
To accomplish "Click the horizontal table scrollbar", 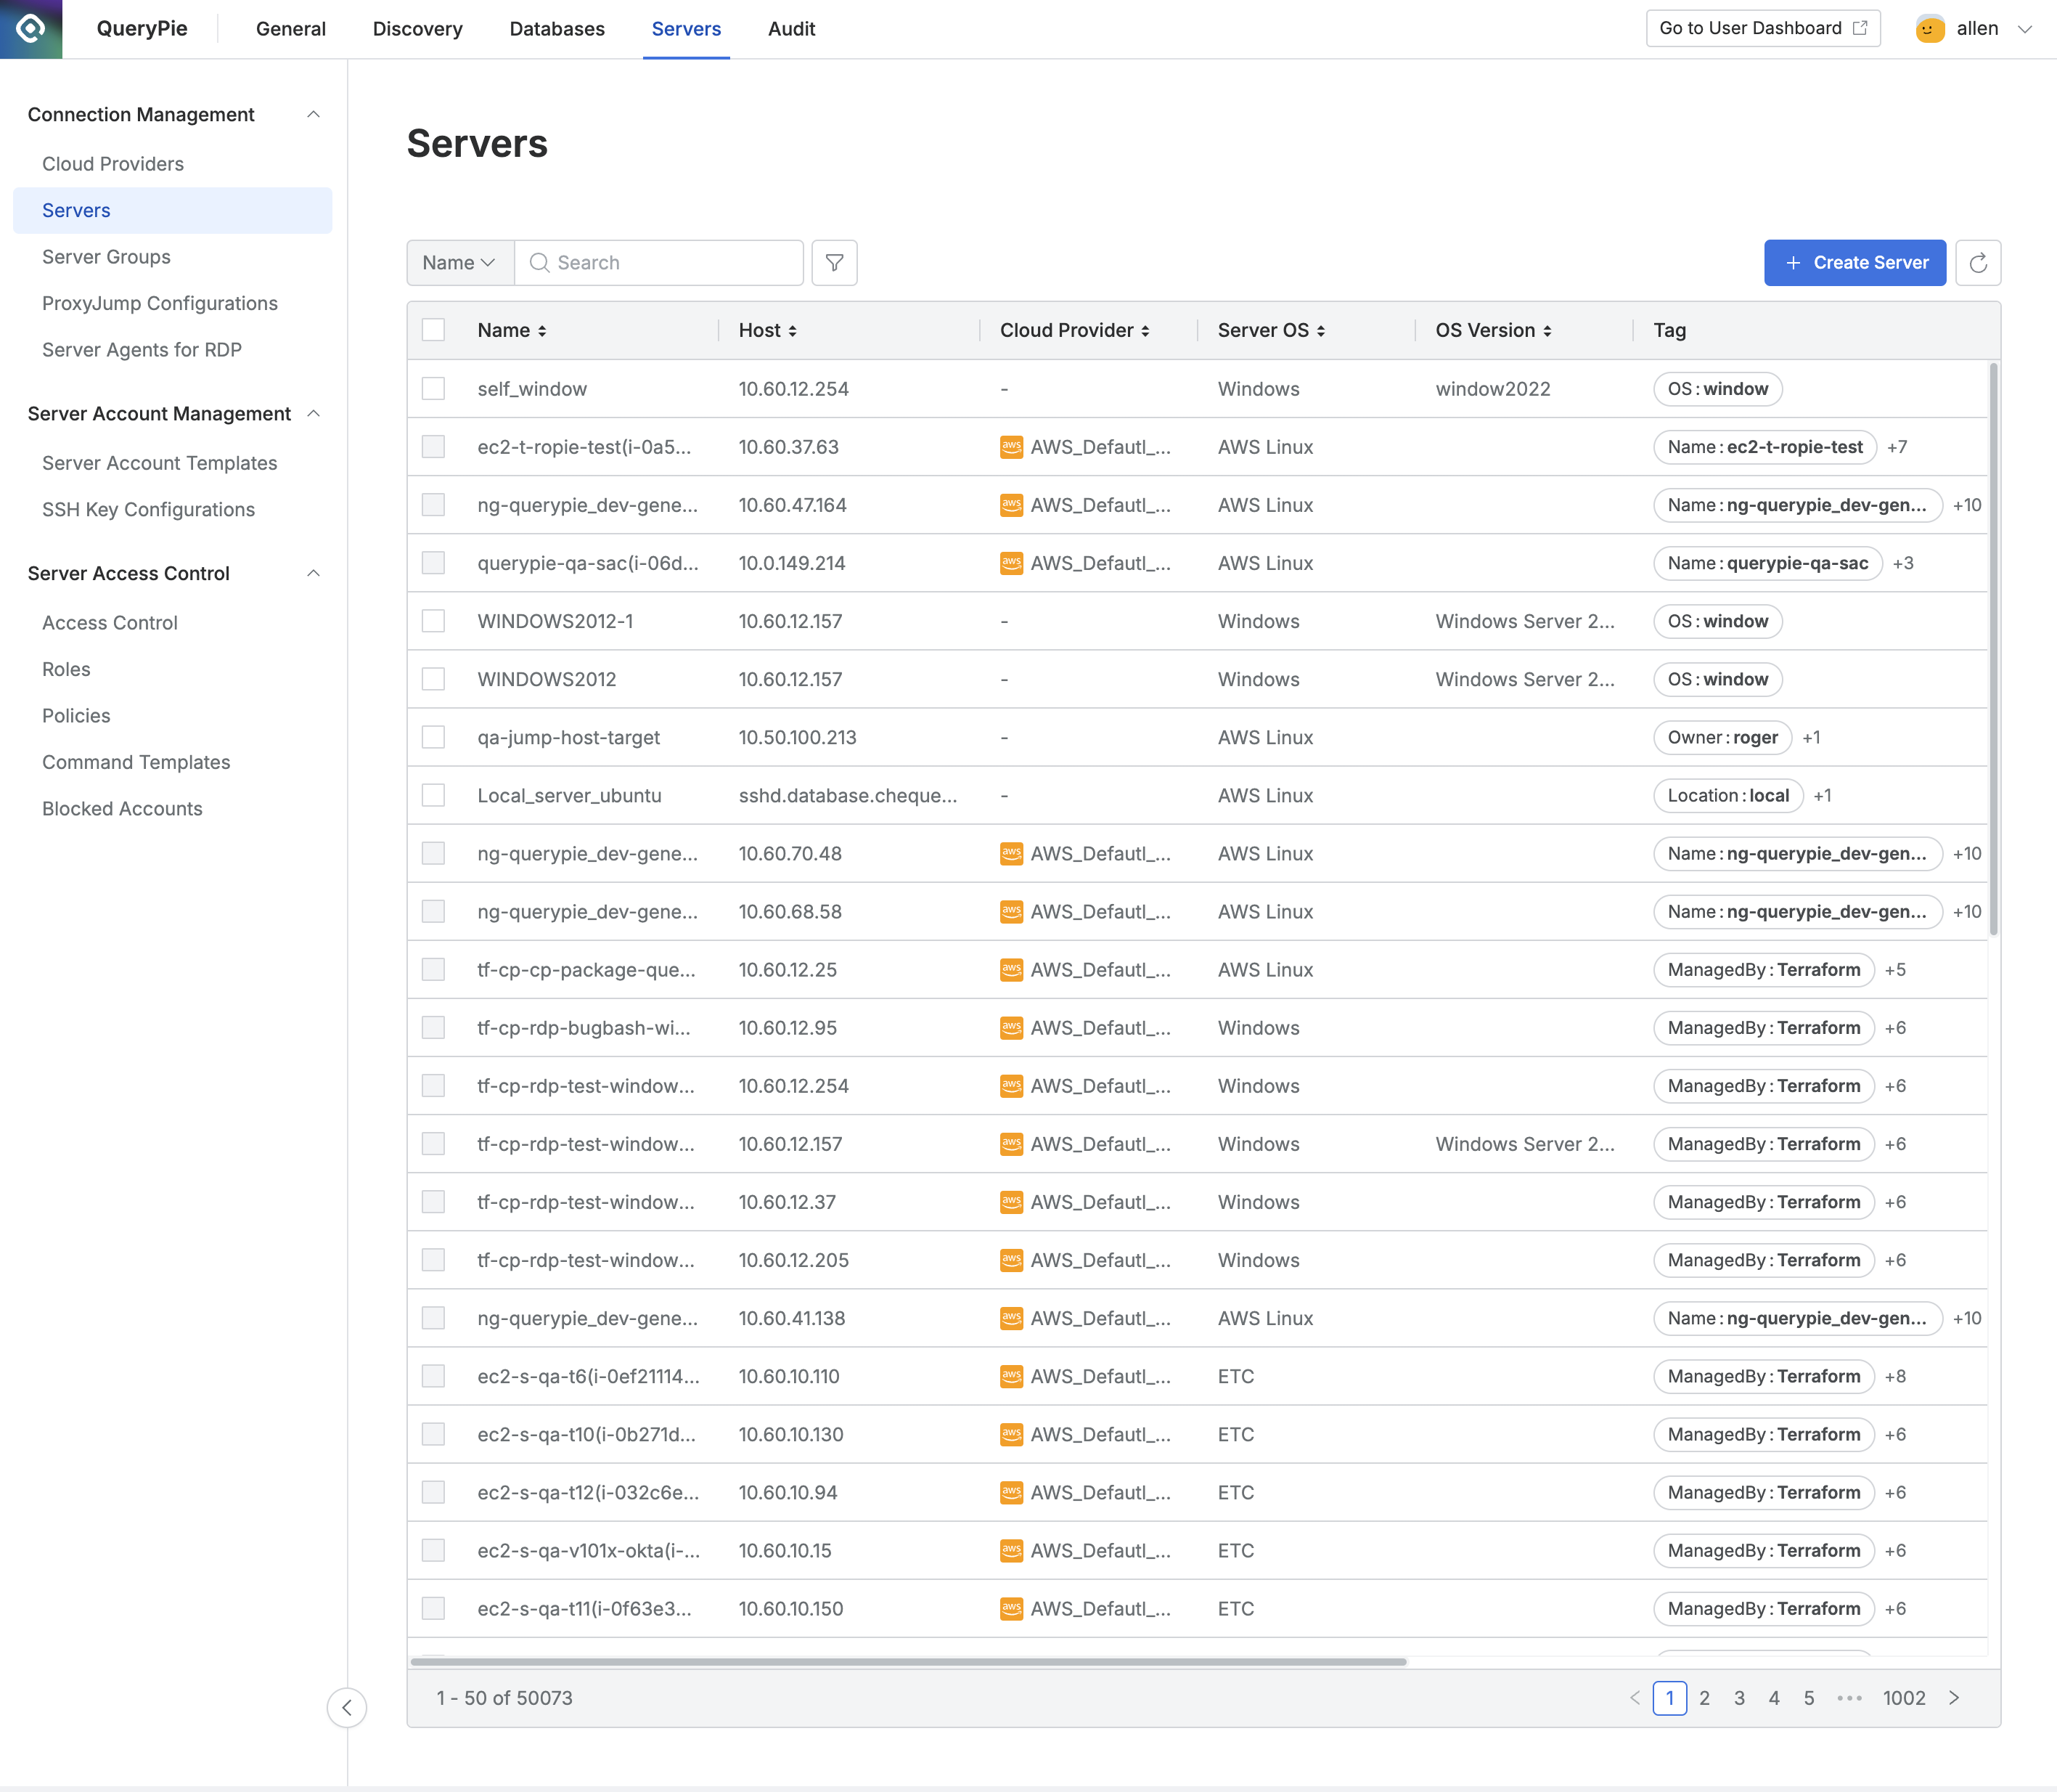I will click(x=907, y=1662).
